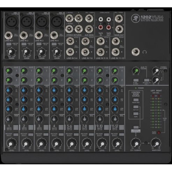Click the GAIN knob on channel 1
The image size is (172, 172).
pyautogui.click(x=11, y=52)
